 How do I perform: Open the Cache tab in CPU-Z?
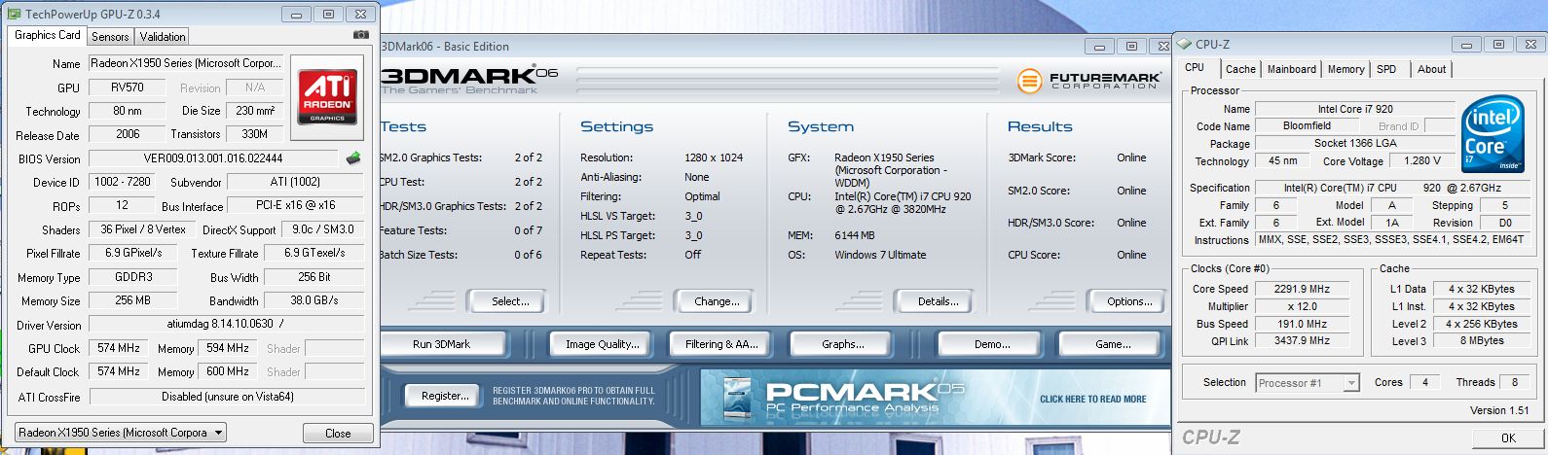(1240, 69)
